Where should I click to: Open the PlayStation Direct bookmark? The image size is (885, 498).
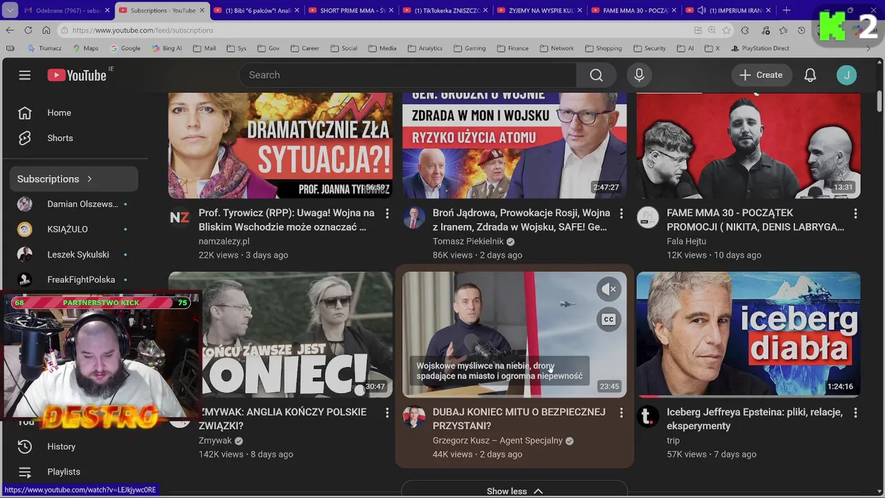(759, 48)
